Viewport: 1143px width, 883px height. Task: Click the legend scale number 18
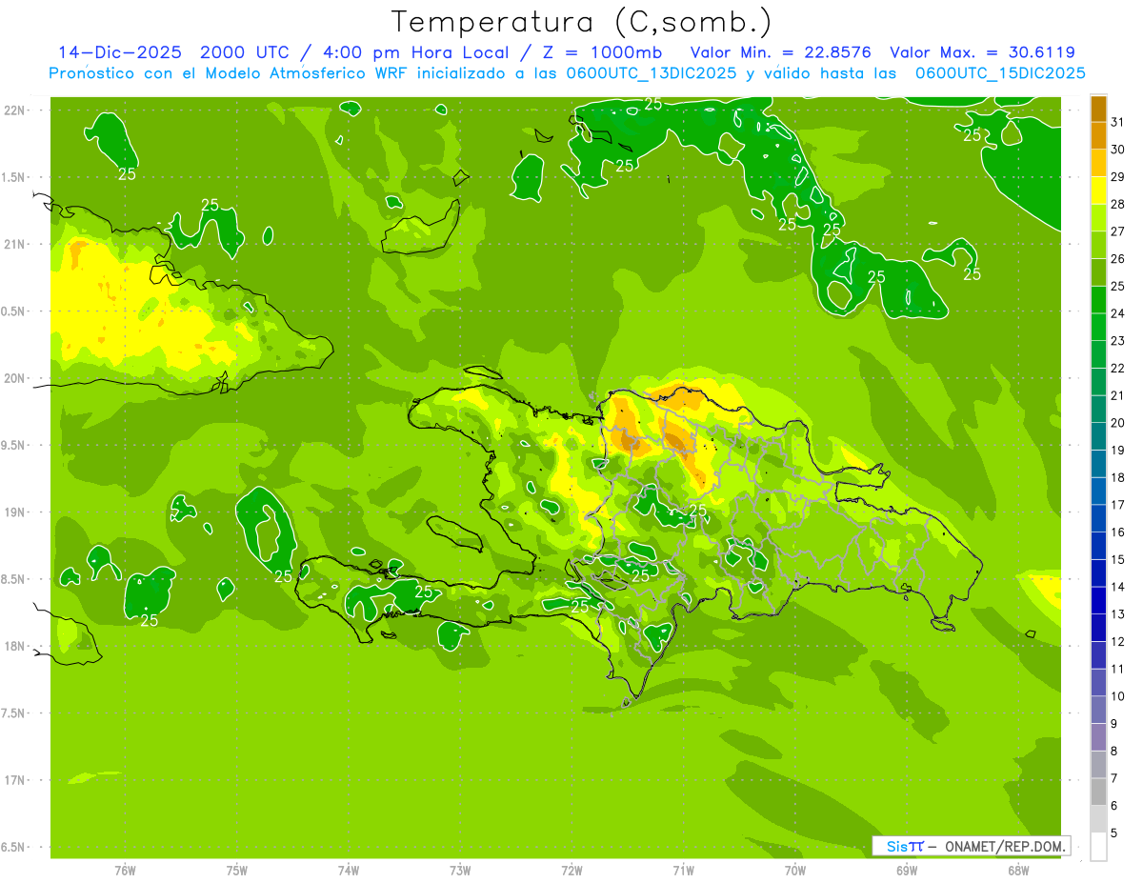(x=1118, y=478)
